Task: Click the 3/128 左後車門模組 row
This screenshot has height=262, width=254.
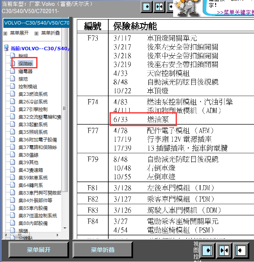Action: 163,188
